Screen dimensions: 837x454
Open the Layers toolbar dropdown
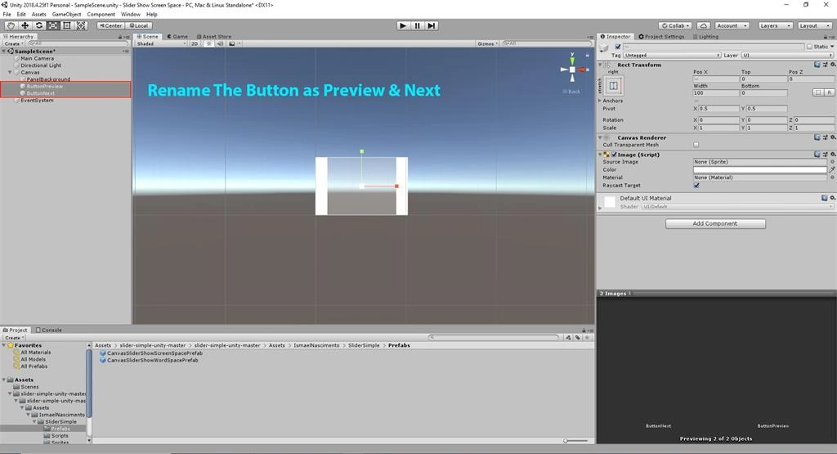[x=775, y=25]
